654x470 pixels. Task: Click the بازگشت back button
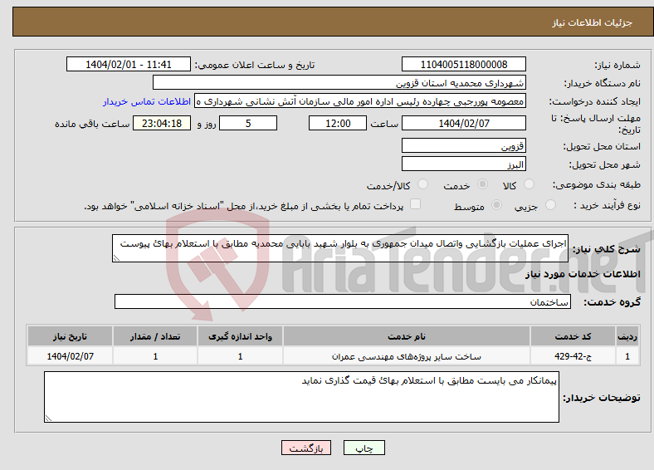[306, 448]
